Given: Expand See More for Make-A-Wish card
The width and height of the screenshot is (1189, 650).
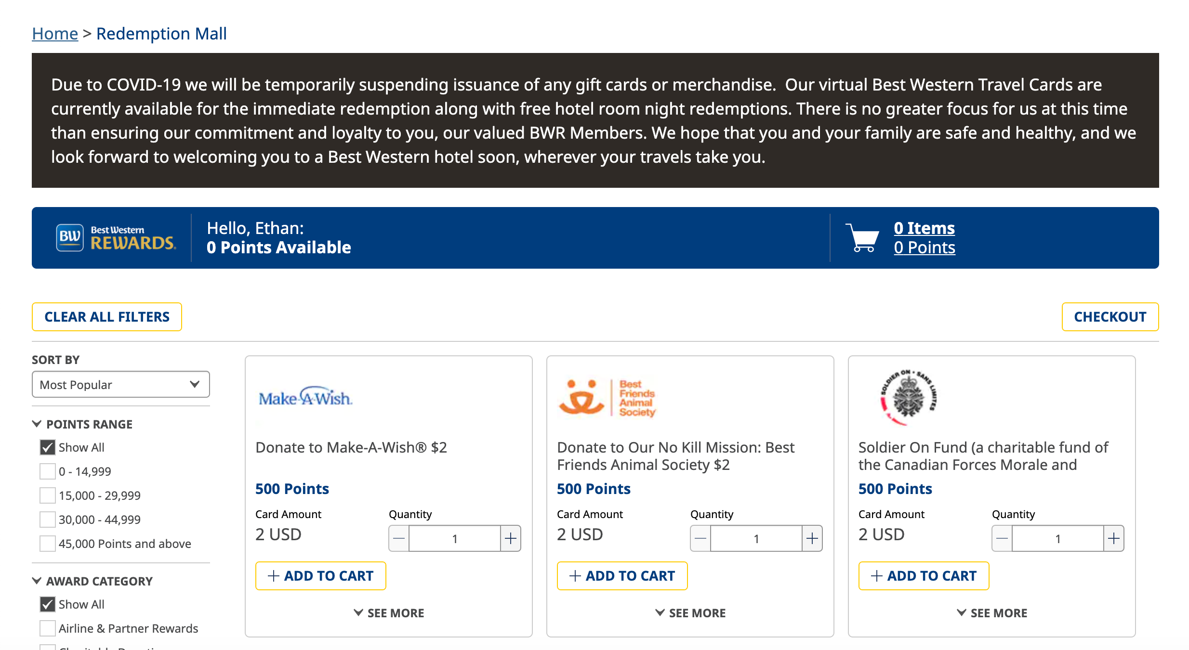Looking at the screenshot, I should tap(389, 613).
